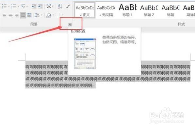
Task: Decrease the paragraph indent
Action: [x=34, y=6]
